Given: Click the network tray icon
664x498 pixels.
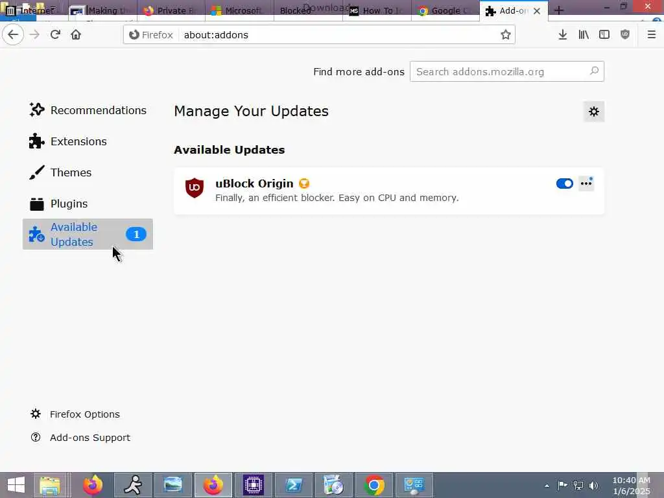Looking at the screenshot, I should (x=578, y=485).
